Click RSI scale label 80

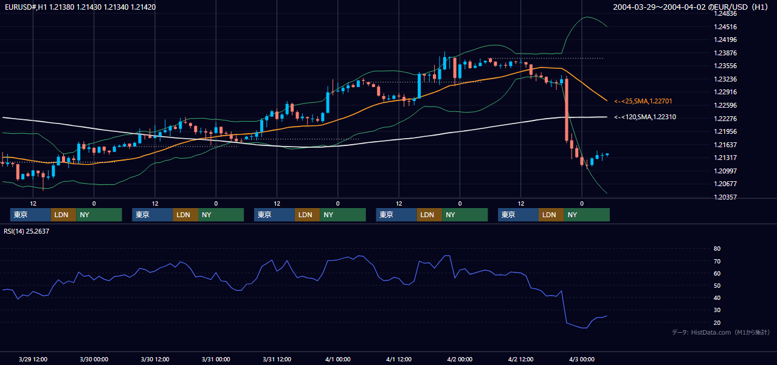[717, 249]
